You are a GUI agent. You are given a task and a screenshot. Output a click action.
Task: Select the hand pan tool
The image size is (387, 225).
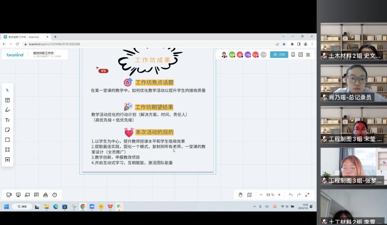[240, 195]
